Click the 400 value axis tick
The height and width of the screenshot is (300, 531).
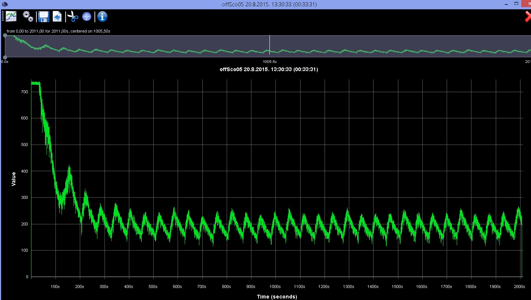tap(25, 171)
